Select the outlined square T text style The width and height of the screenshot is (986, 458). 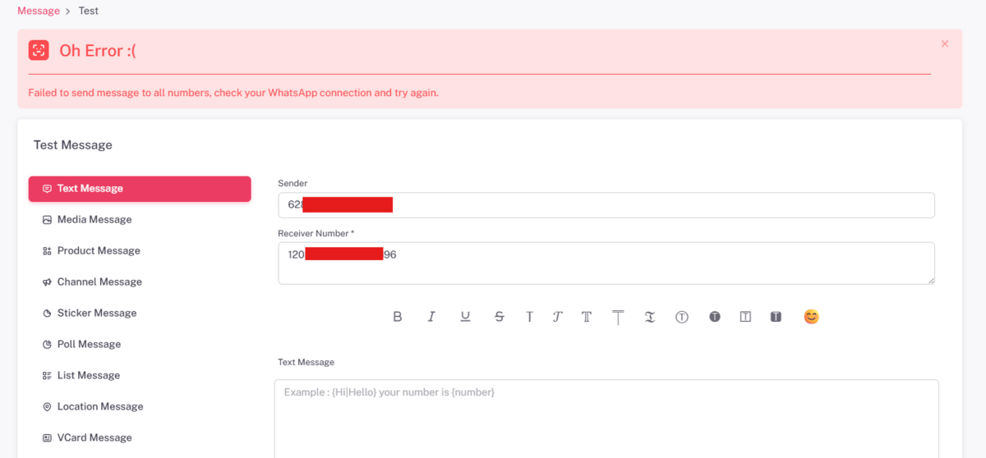point(745,317)
